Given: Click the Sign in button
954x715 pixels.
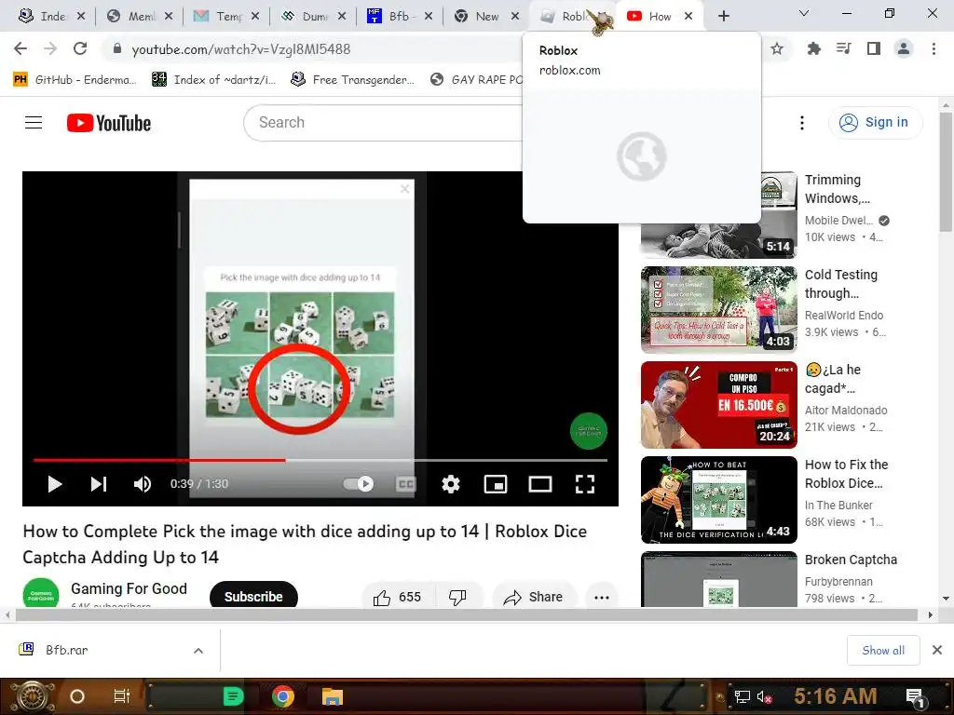Looking at the screenshot, I should pos(875,122).
